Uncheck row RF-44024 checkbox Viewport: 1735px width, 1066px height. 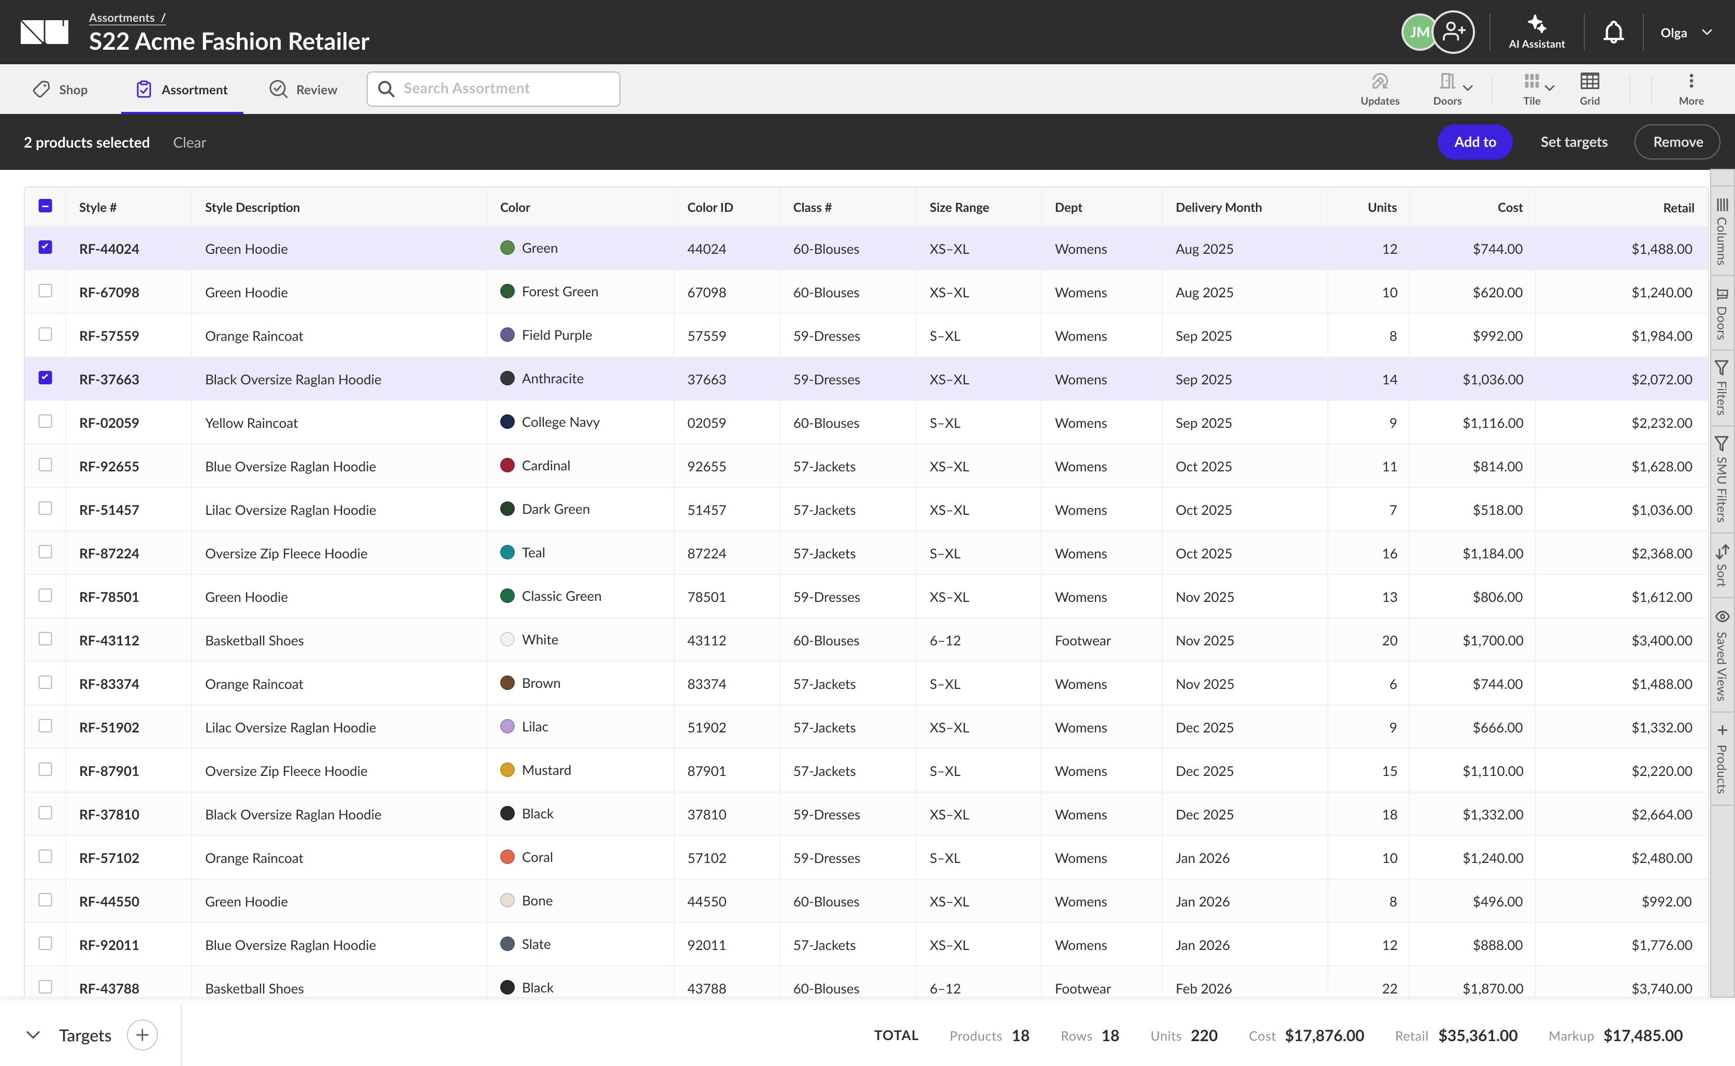click(x=45, y=248)
